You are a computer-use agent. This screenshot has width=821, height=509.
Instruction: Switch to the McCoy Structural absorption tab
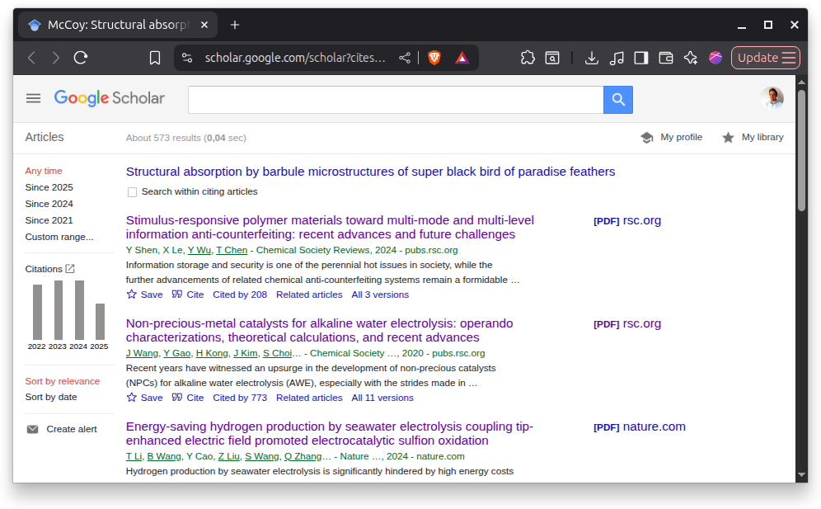click(115, 25)
